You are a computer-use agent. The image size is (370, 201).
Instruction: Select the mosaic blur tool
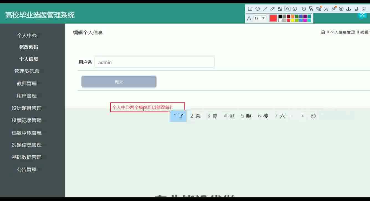[280, 9]
